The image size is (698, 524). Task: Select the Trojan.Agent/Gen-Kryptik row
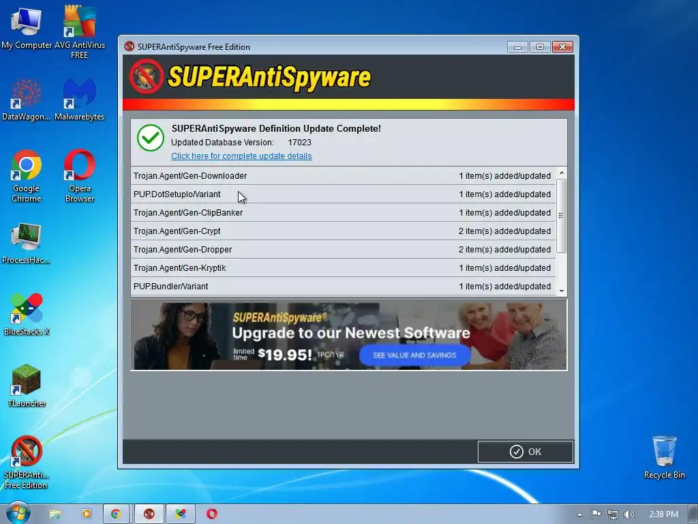pyautogui.click(x=344, y=267)
